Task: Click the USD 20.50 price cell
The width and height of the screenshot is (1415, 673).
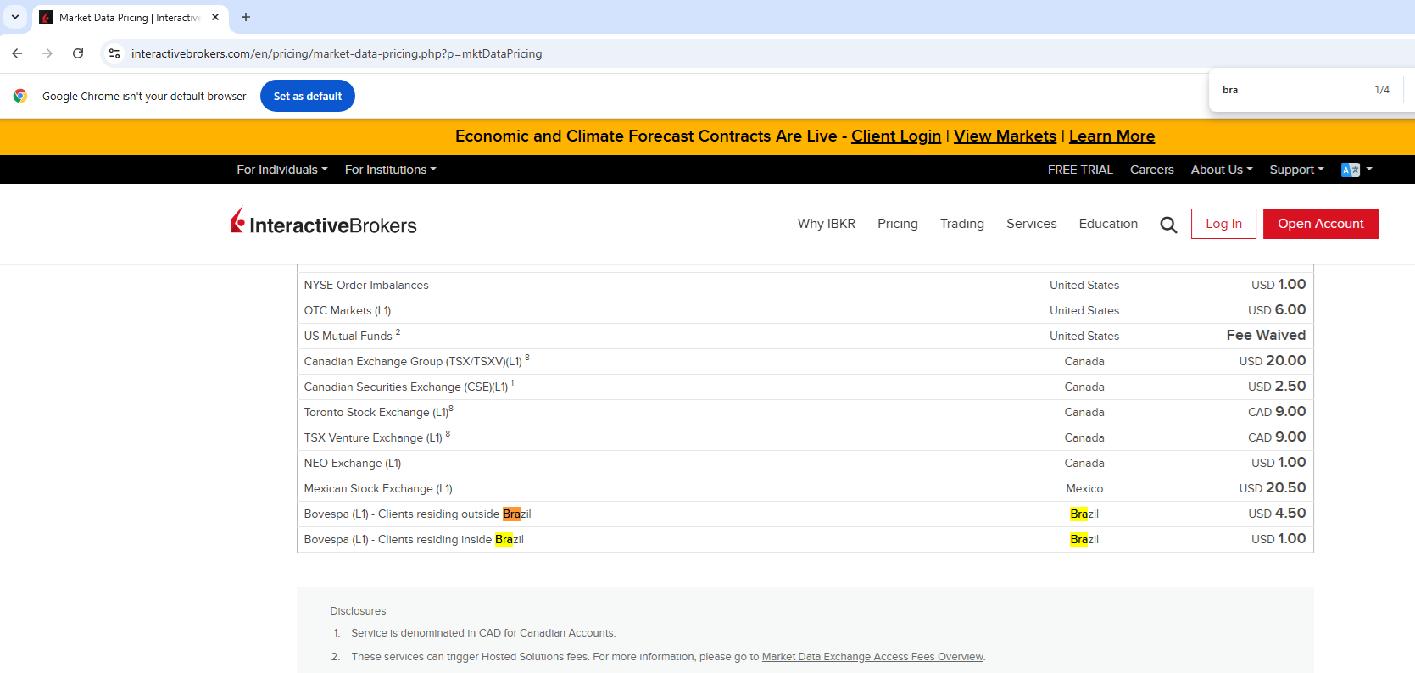Action: [1273, 488]
